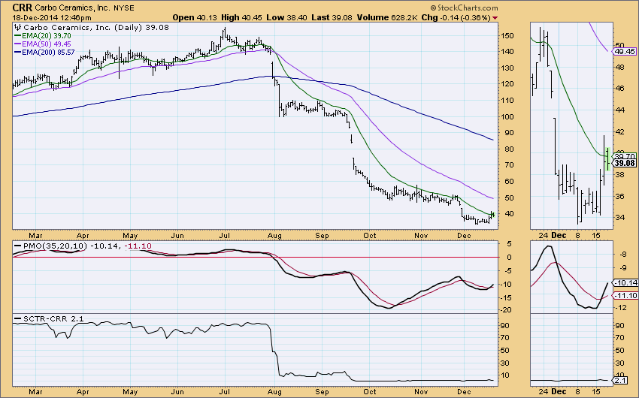Click the PMO(35,20,10) indicator label
This screenshot has height=398, width=639.
(x=55, y=246)
